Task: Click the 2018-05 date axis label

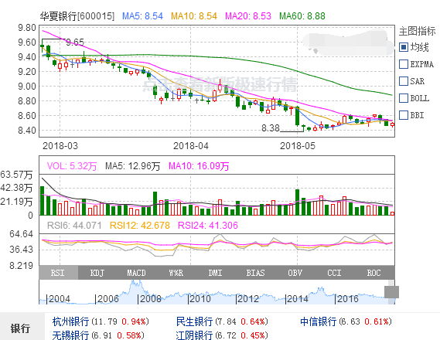Action: (x=298, y=146)
